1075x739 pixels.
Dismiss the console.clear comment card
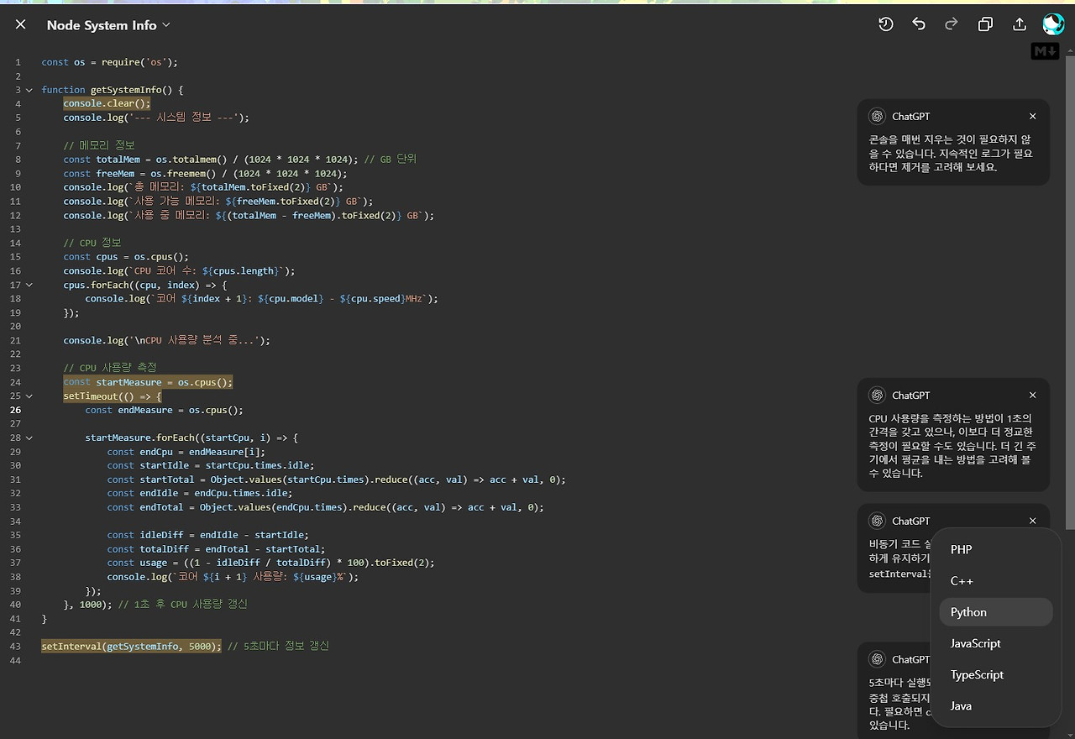(x=1033, y=116)
